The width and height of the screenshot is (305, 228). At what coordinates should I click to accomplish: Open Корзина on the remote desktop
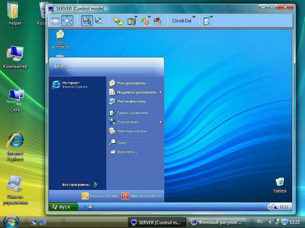pyautogui.click(x=280, y=185)
